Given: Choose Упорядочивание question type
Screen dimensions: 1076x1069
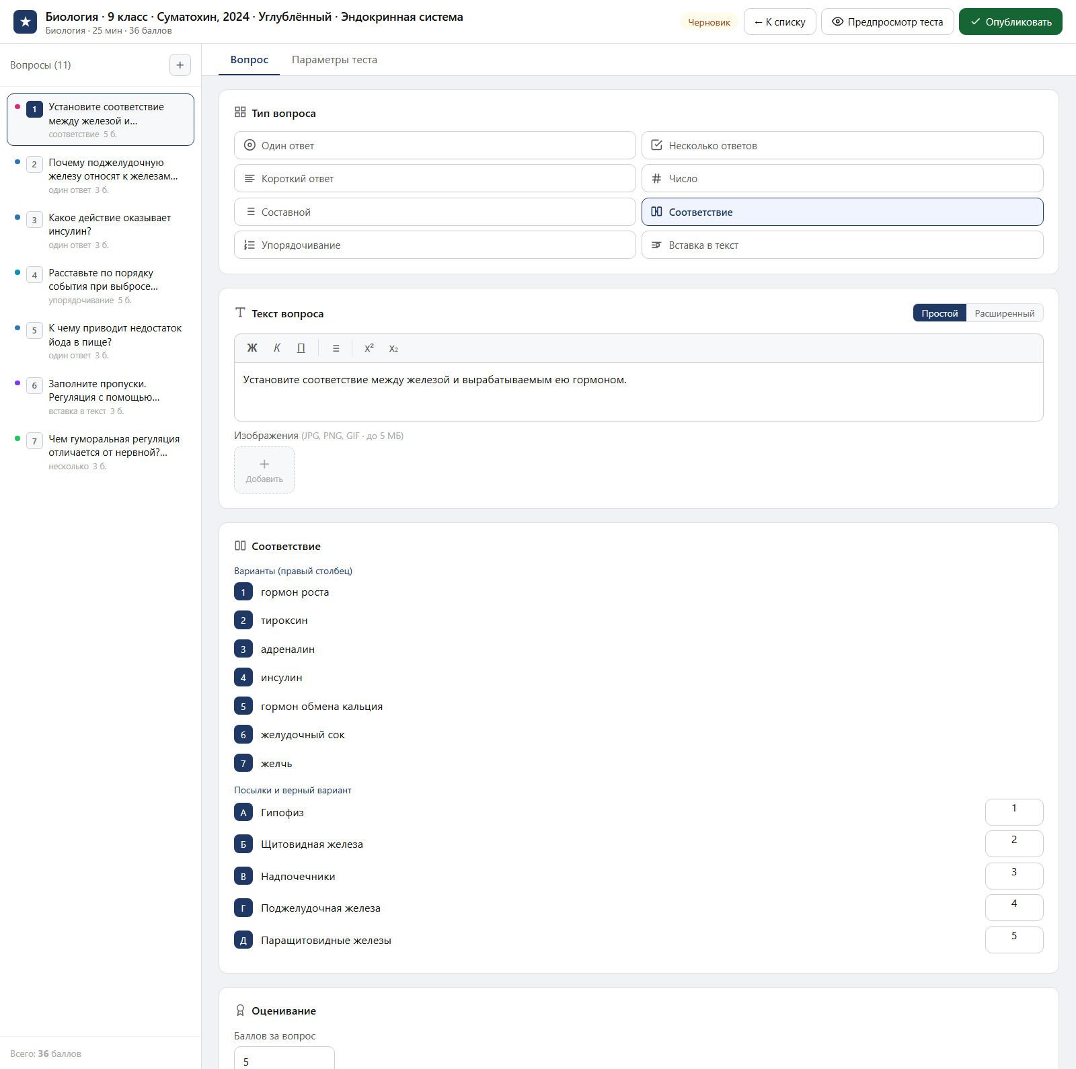Looking at the screenshot, I should click(x=435, y=245).
